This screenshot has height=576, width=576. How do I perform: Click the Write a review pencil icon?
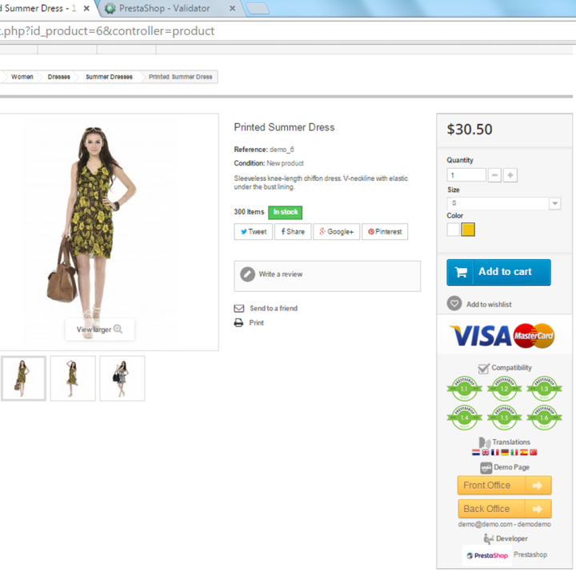coord(247,274)
